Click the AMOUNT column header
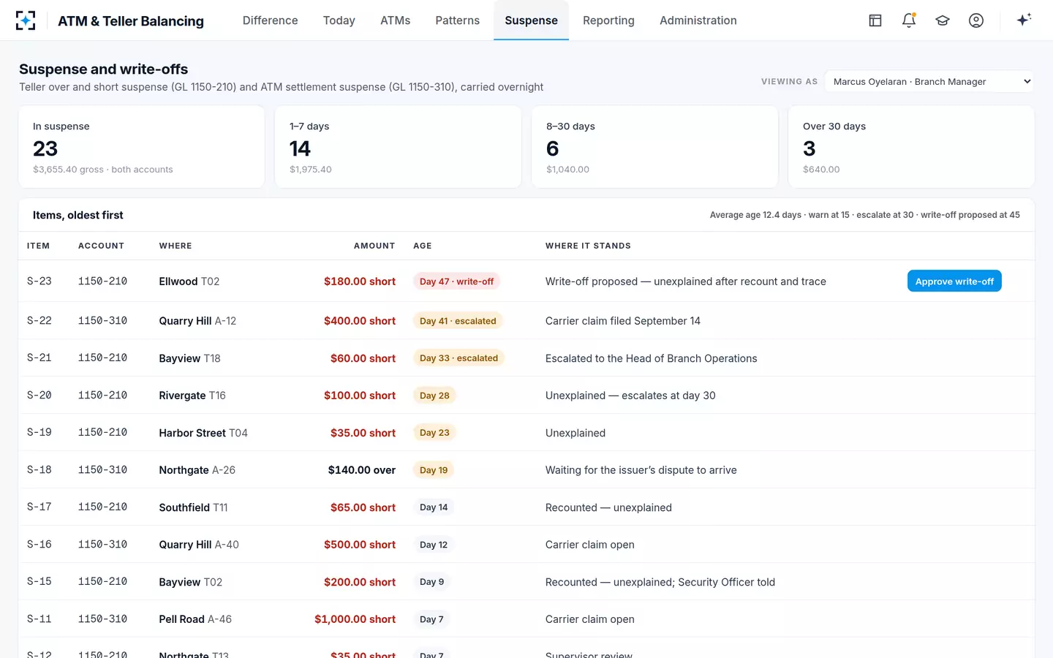Image resolution: width=1053 pixels, height=658 pixels. (374, 246)
